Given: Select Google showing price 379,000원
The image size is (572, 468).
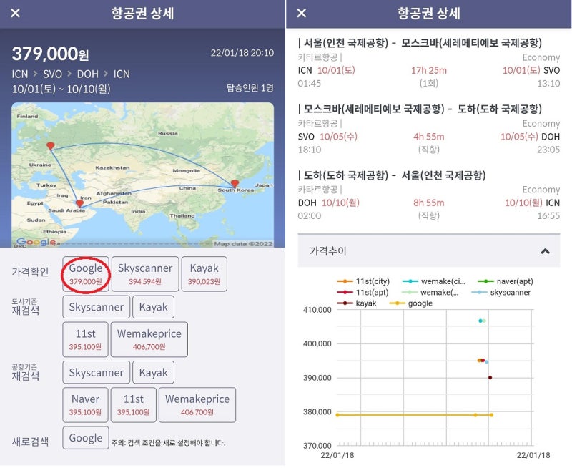Looking at the screenshot, I should point(86,273).
